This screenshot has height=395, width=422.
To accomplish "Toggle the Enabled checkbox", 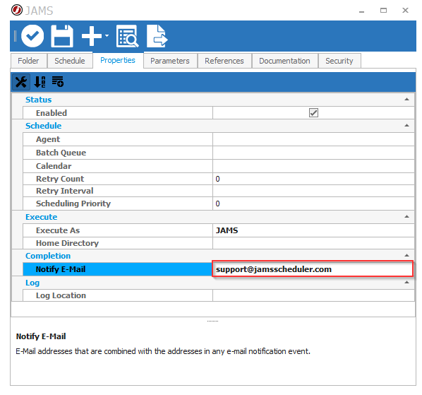I will pos(313,113).
